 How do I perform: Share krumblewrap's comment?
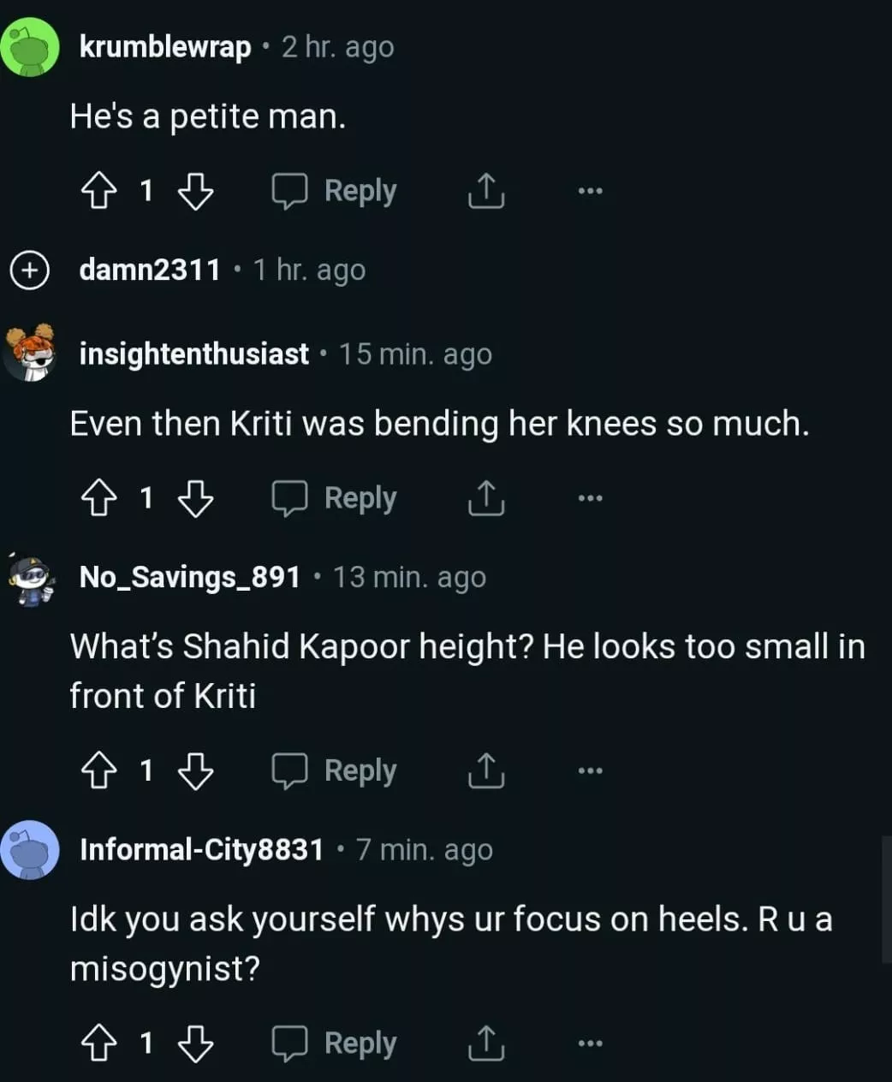(485, 190)
